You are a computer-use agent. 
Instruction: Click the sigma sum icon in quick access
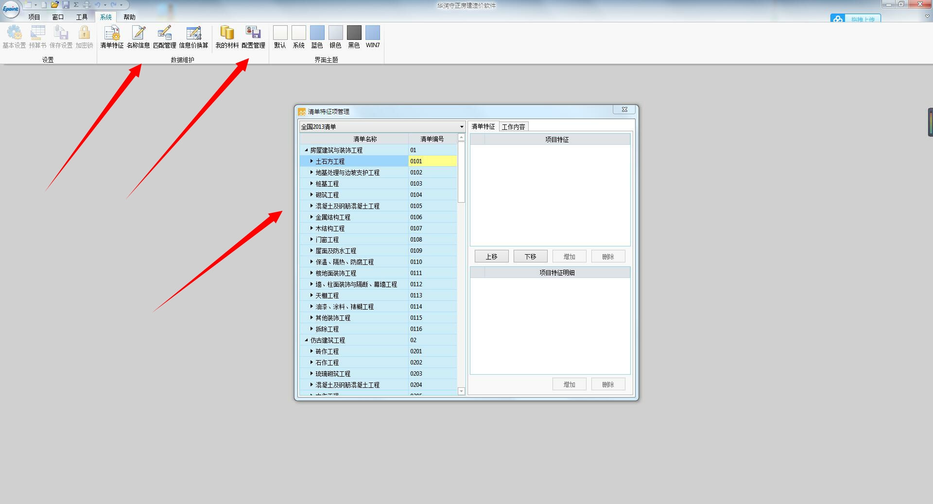(76, 5)
